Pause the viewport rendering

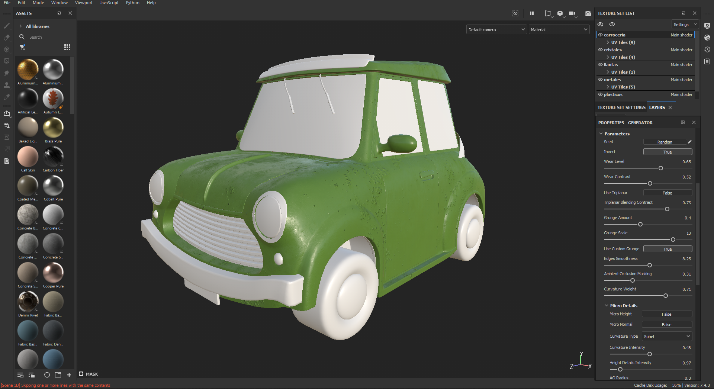pos(532,13)
